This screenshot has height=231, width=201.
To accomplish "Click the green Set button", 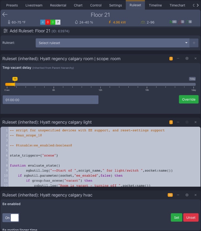I will tap(176, 218).
